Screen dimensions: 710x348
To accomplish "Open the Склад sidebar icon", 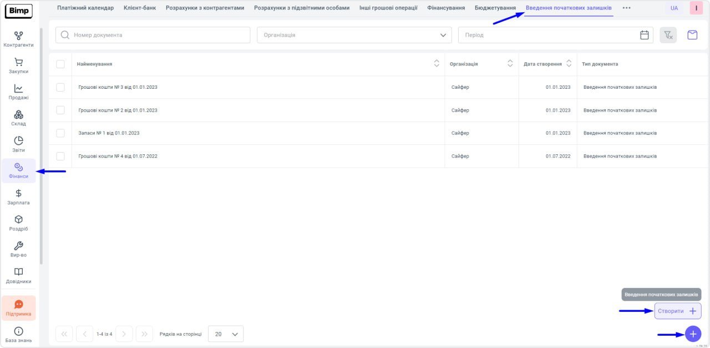I will click(18, 118).
